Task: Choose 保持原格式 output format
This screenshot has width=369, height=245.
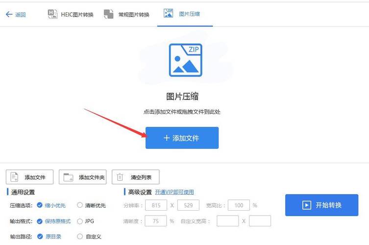Action: tap(54, 221)
